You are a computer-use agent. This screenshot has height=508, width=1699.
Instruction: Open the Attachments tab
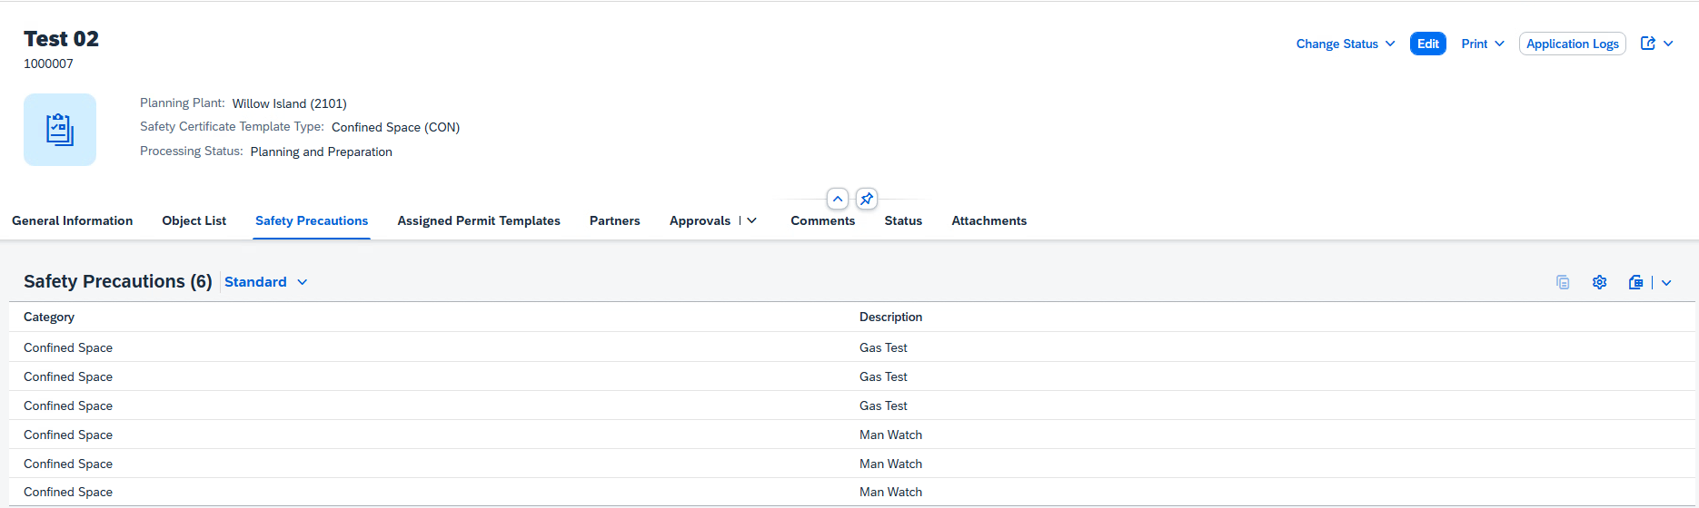[989, 220]
